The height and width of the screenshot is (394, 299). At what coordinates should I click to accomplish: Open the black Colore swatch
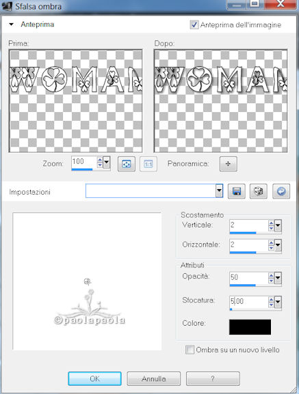(x=250, y=327)
